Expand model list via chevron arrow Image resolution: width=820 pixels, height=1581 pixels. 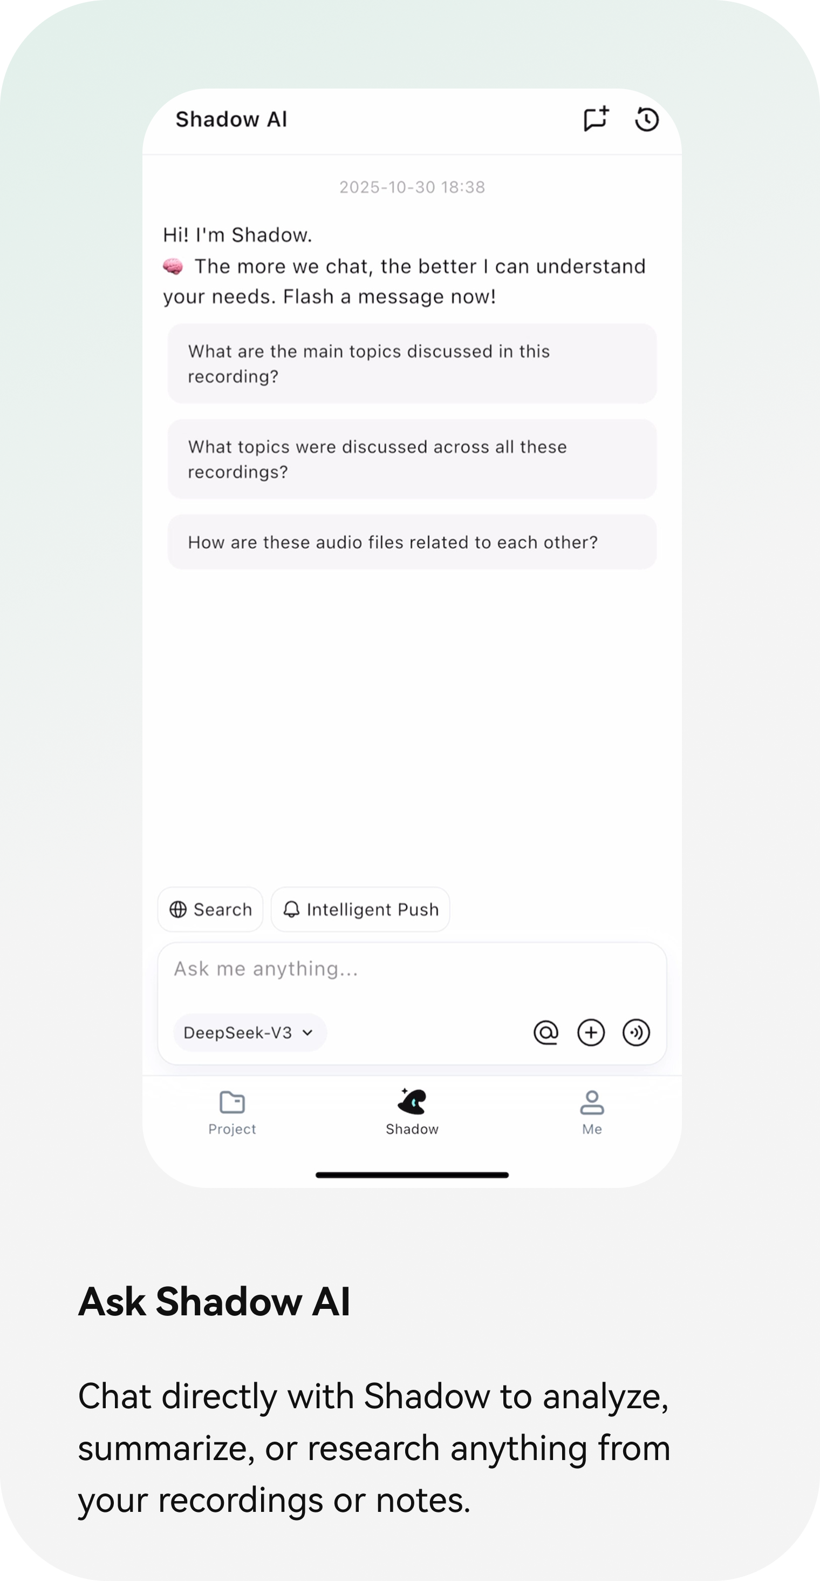point(308,1032)
